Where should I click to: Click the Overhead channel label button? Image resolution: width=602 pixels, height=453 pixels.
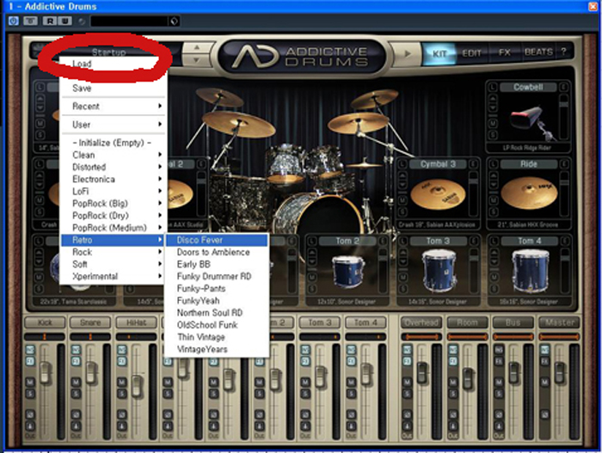(421, 322)
